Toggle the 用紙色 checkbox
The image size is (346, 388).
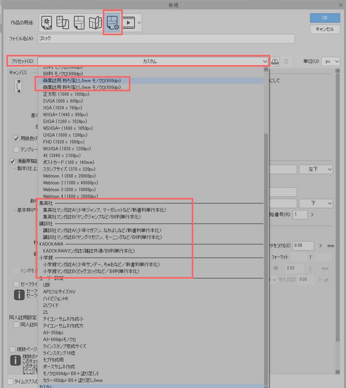16,139
